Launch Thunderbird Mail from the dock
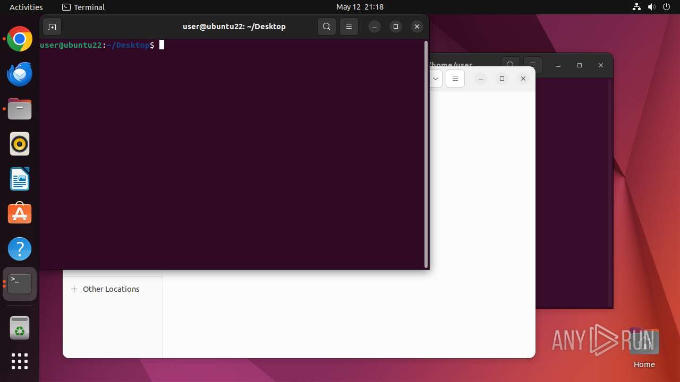680x382 pixels. 20,74
